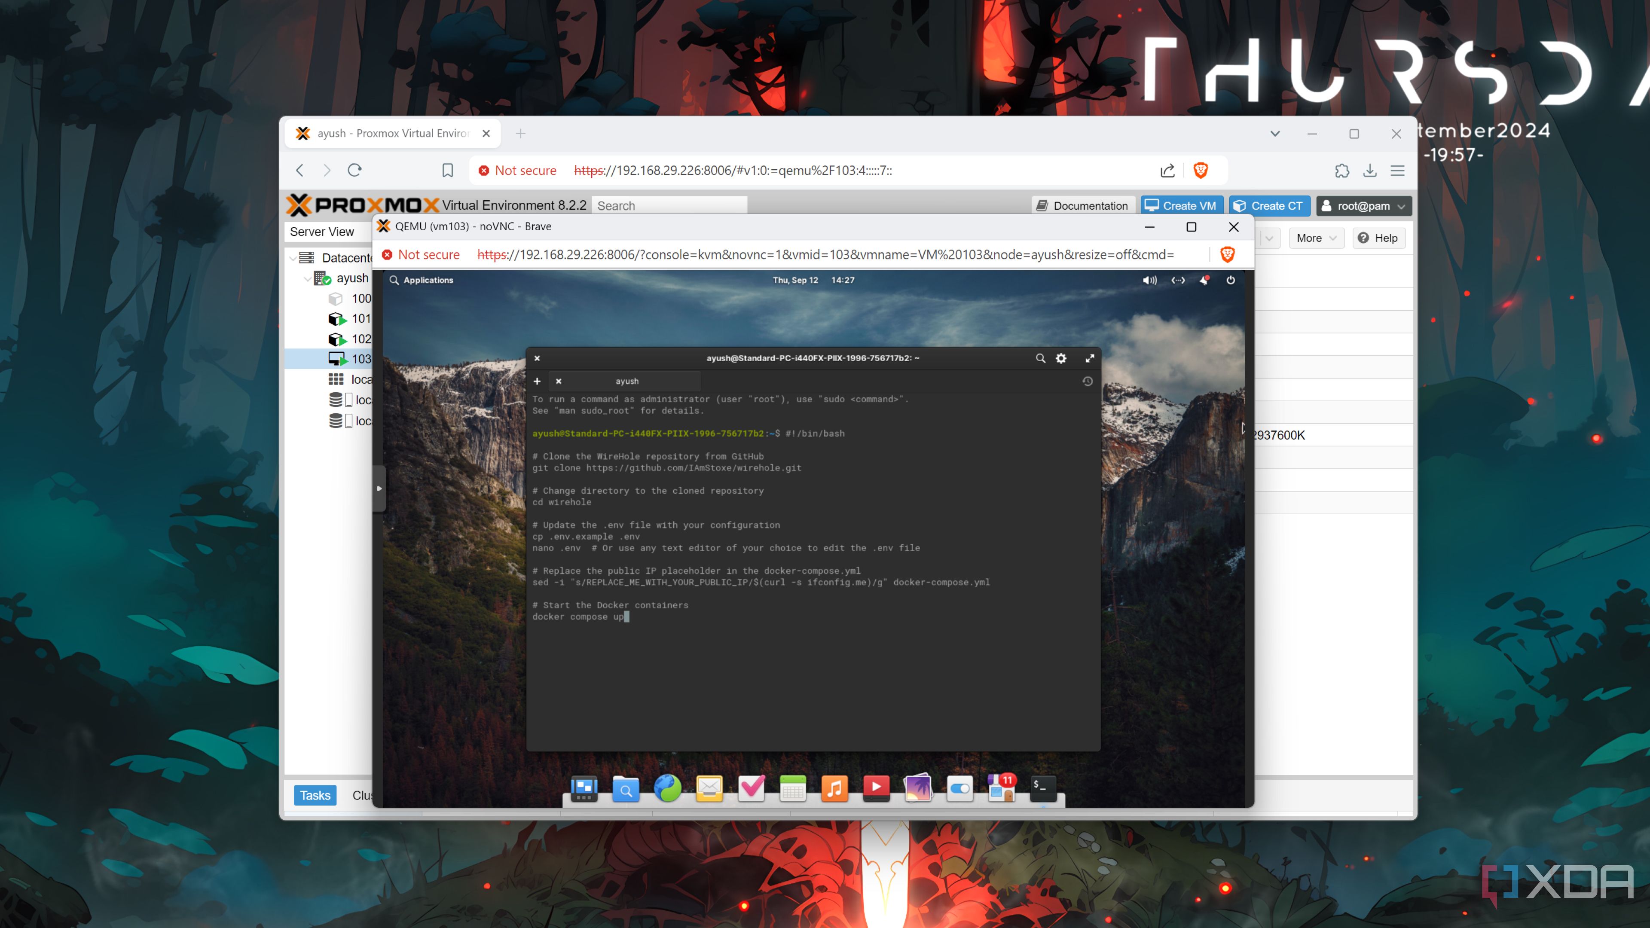Expand the noVNC control bar handle
The height and width of the screenshot is (928, 1650).
tap(379, 488)
